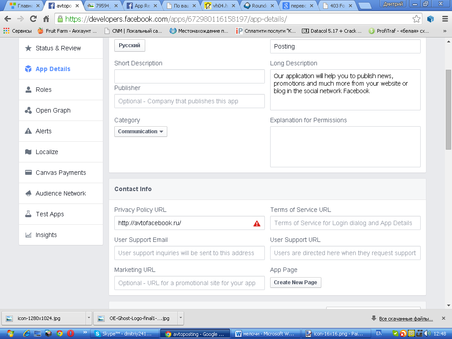Viewport: 452px width, 339px height.
Task: Switch to the Главна browser tab
Action: tap(25, 5)
